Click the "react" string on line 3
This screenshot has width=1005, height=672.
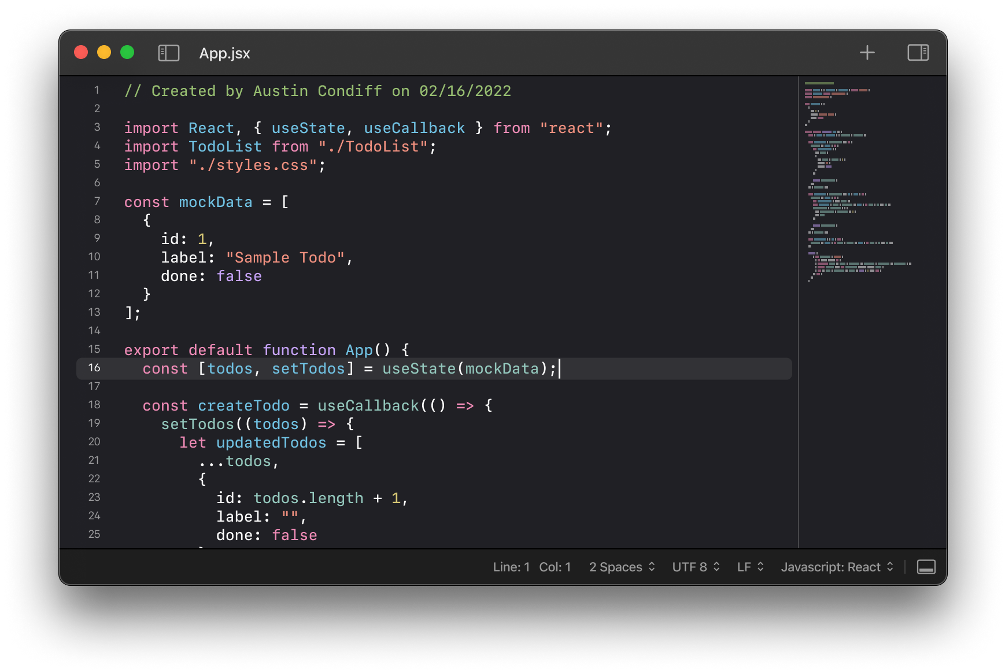pyautogui.click(x=571, y=128)
